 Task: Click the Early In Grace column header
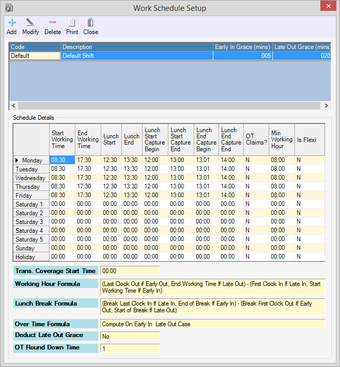coord(242,47)
